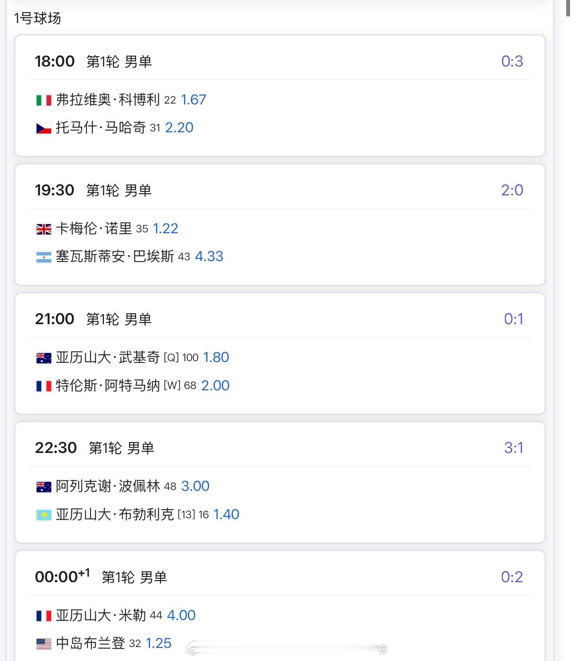Click the 0:3 score of 18:00 match
The image size is (574, 661).
(x=512, y=61)
